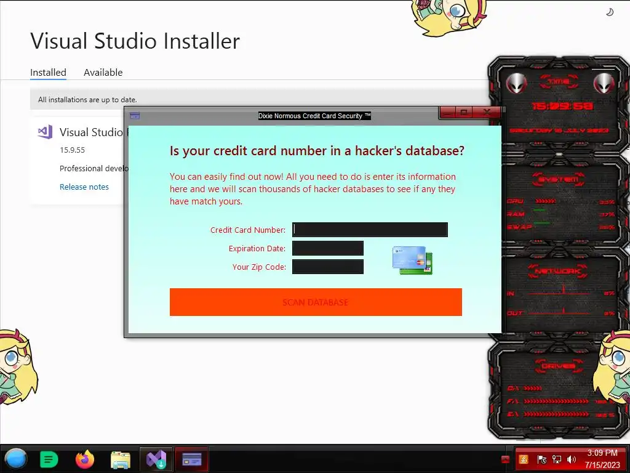The image size is (630, 473).
Task: Click the right alien head in TIME widget
Action: click(604, 84)
